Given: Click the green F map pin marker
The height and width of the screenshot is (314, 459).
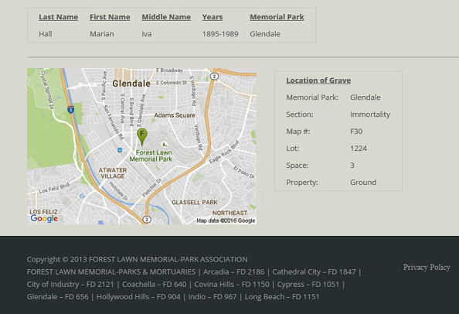Looking at the screenshot, I should click(142, 137).
